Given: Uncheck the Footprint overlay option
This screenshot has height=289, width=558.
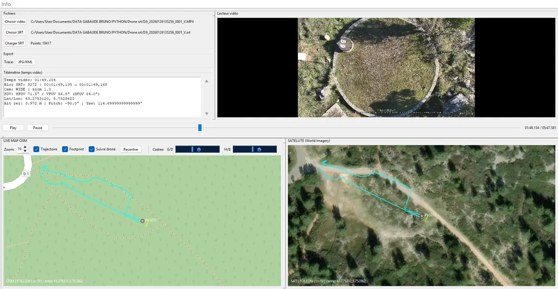Looking at the screenshot, I should 65,149.
